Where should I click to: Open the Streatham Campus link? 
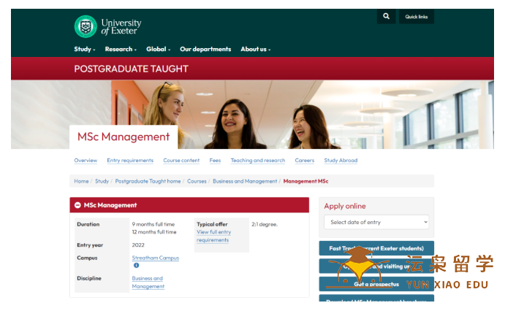(x=155, y=258)
